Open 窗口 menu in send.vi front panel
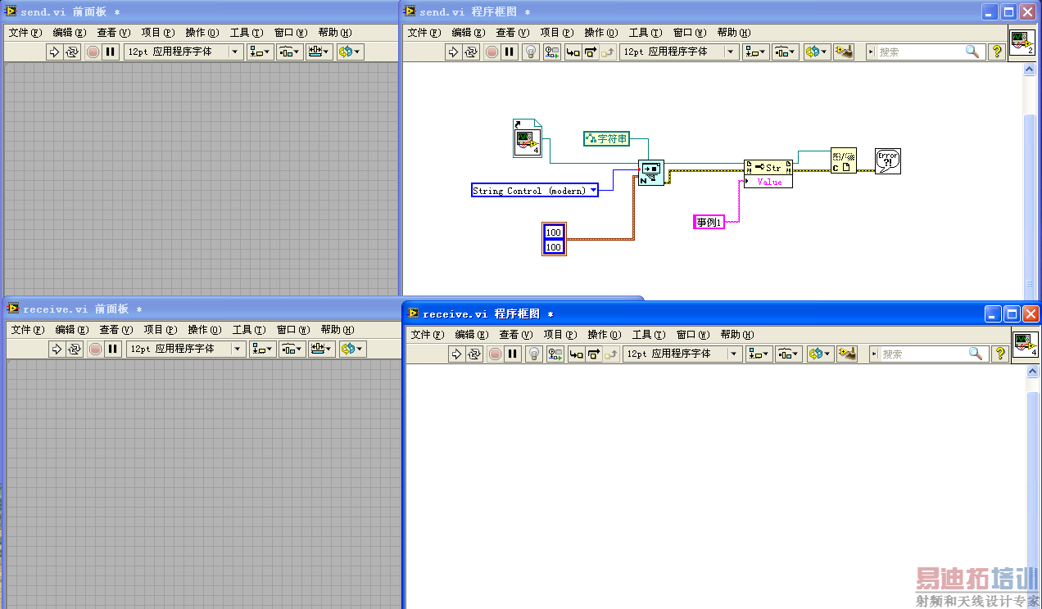 click(x=290, y=33)
